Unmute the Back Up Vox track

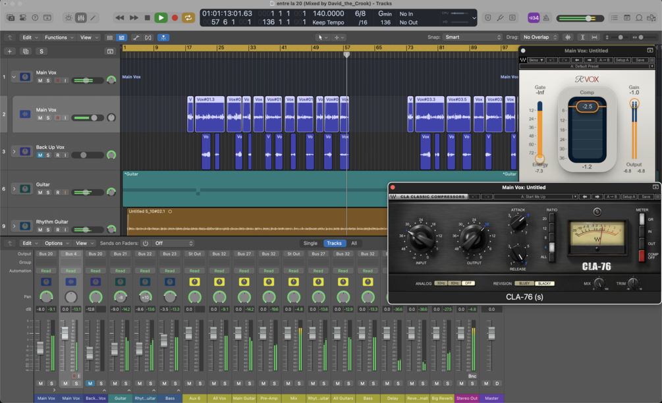click(x=40, y=155)
